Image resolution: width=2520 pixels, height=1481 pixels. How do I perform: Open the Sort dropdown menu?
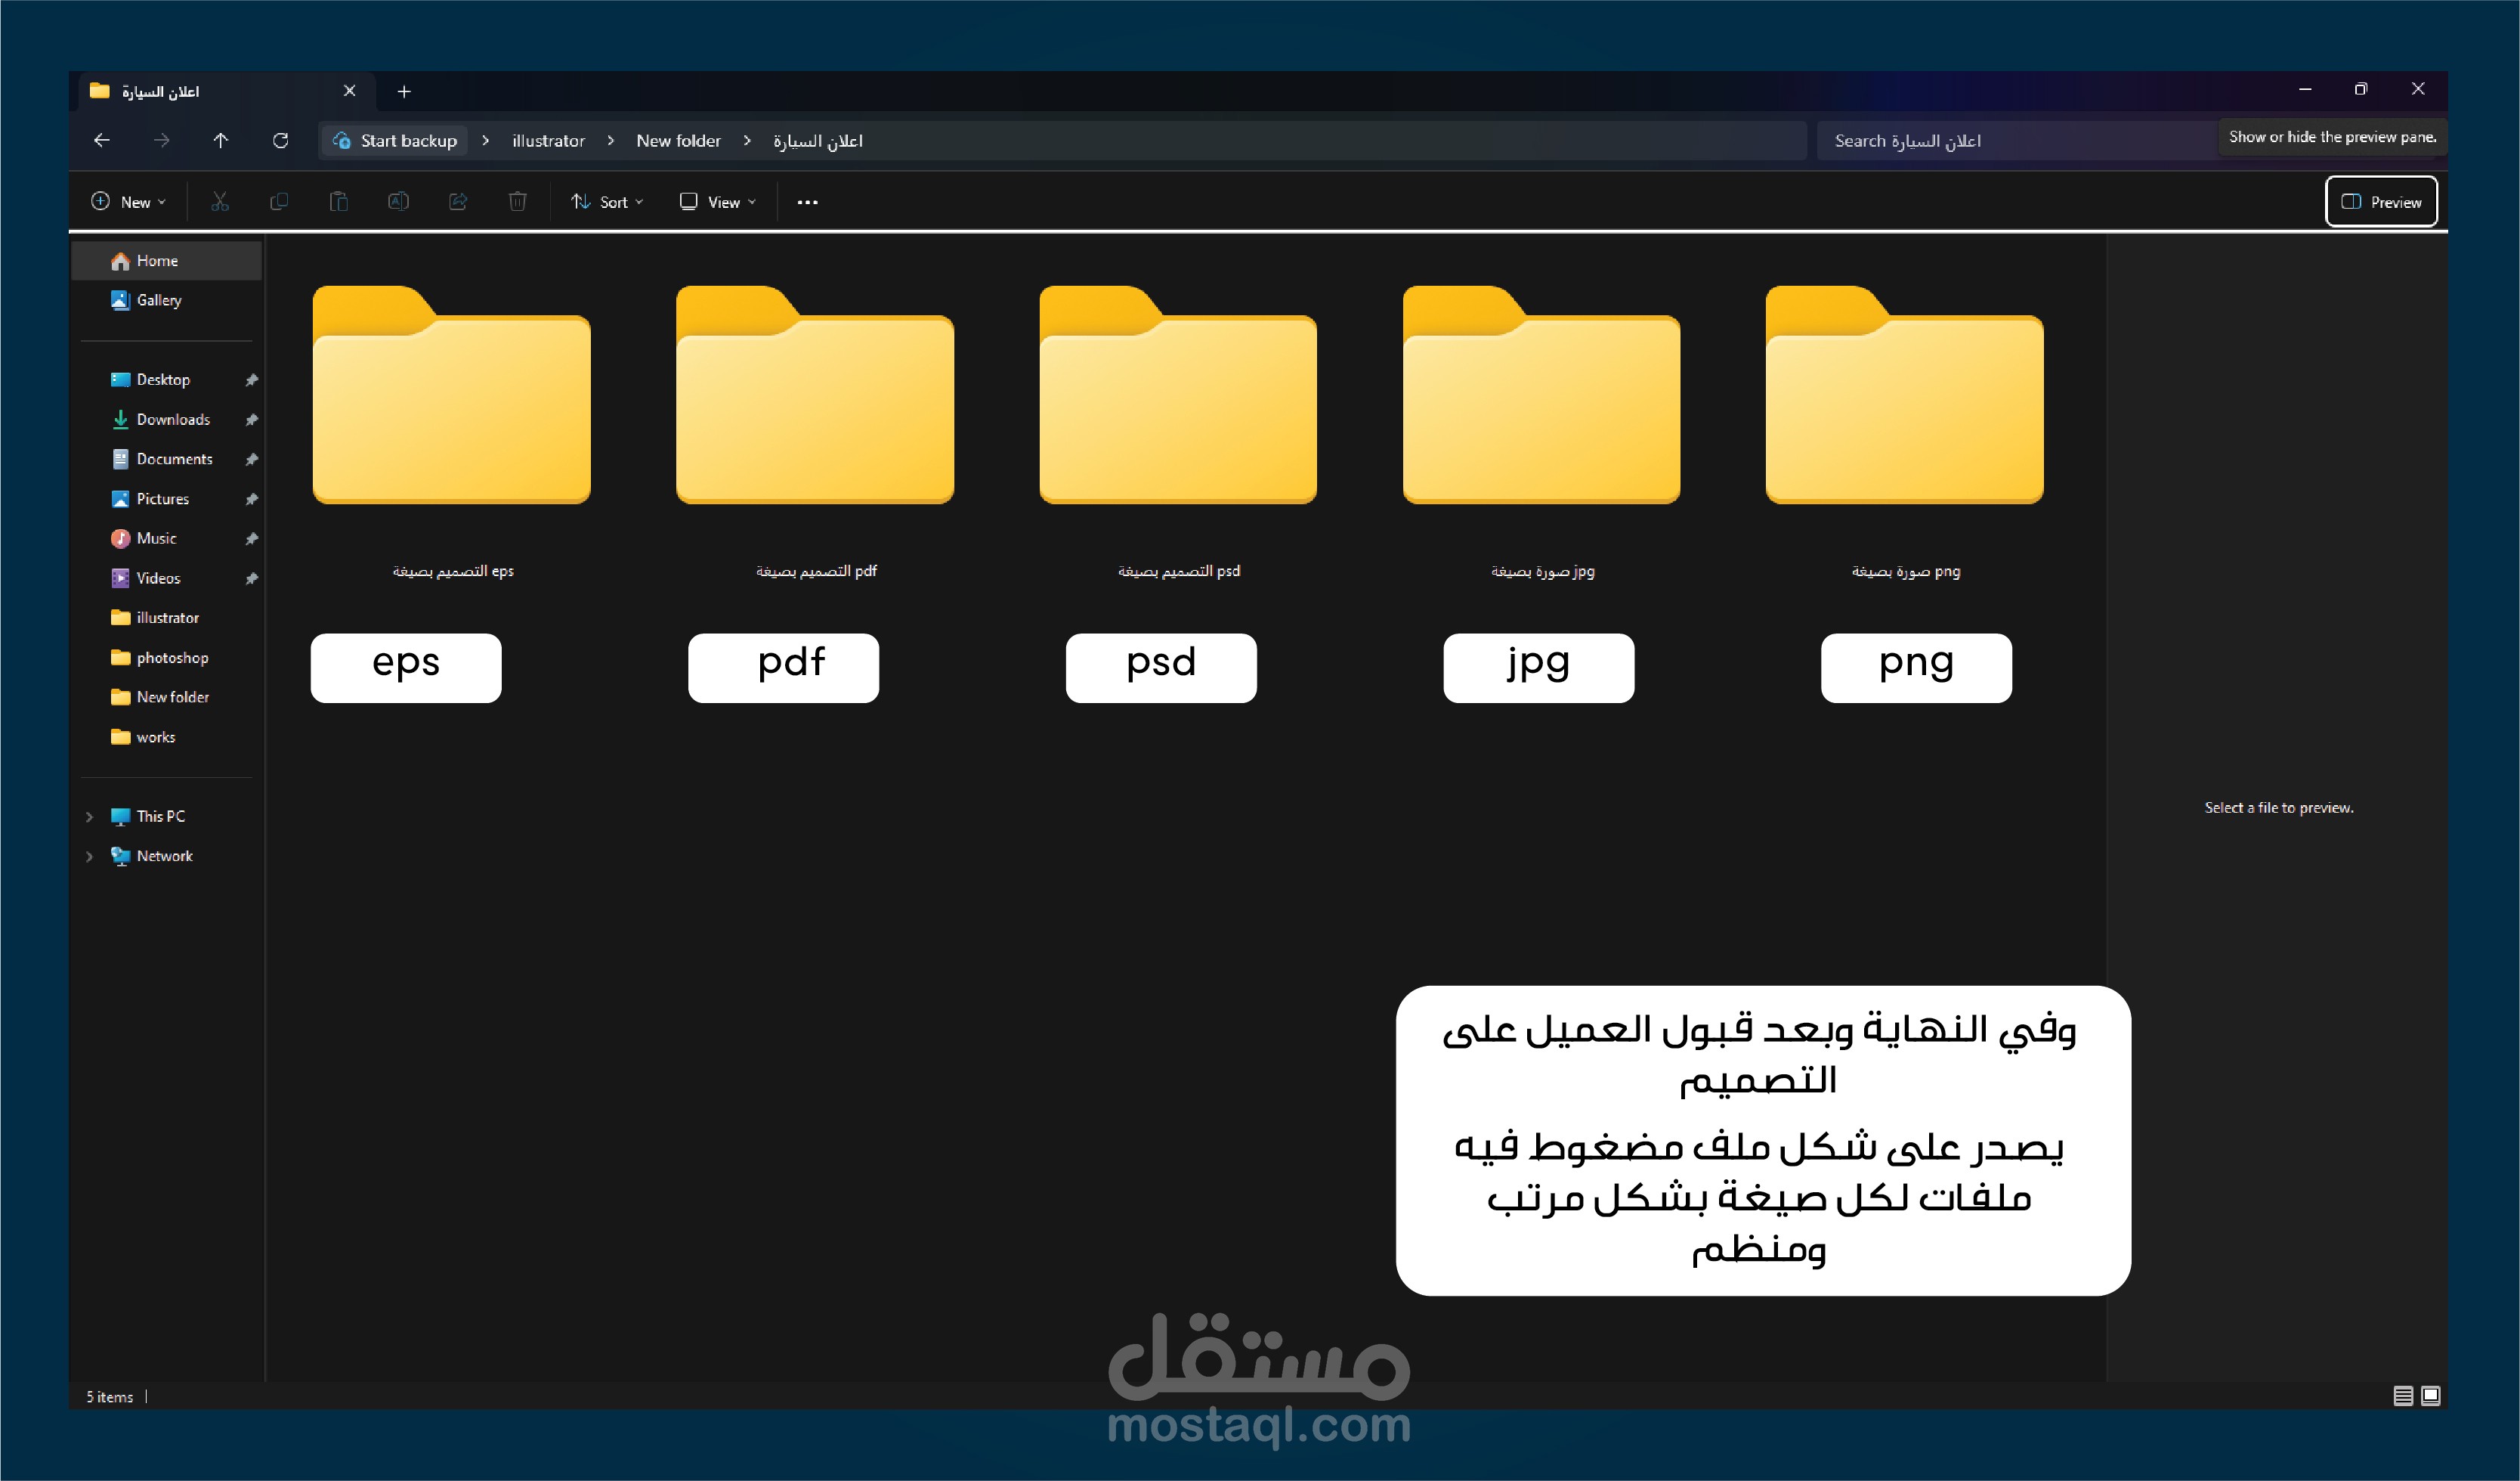607,202
